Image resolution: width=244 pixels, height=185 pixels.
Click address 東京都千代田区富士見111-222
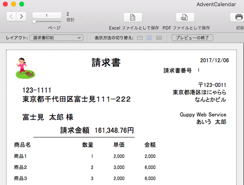point(77,99)
